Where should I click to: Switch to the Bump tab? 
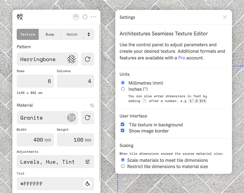coord(50,34)
